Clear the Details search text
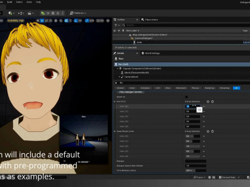Viewport: 250px width, 187px height. click(x=116, y=83)
